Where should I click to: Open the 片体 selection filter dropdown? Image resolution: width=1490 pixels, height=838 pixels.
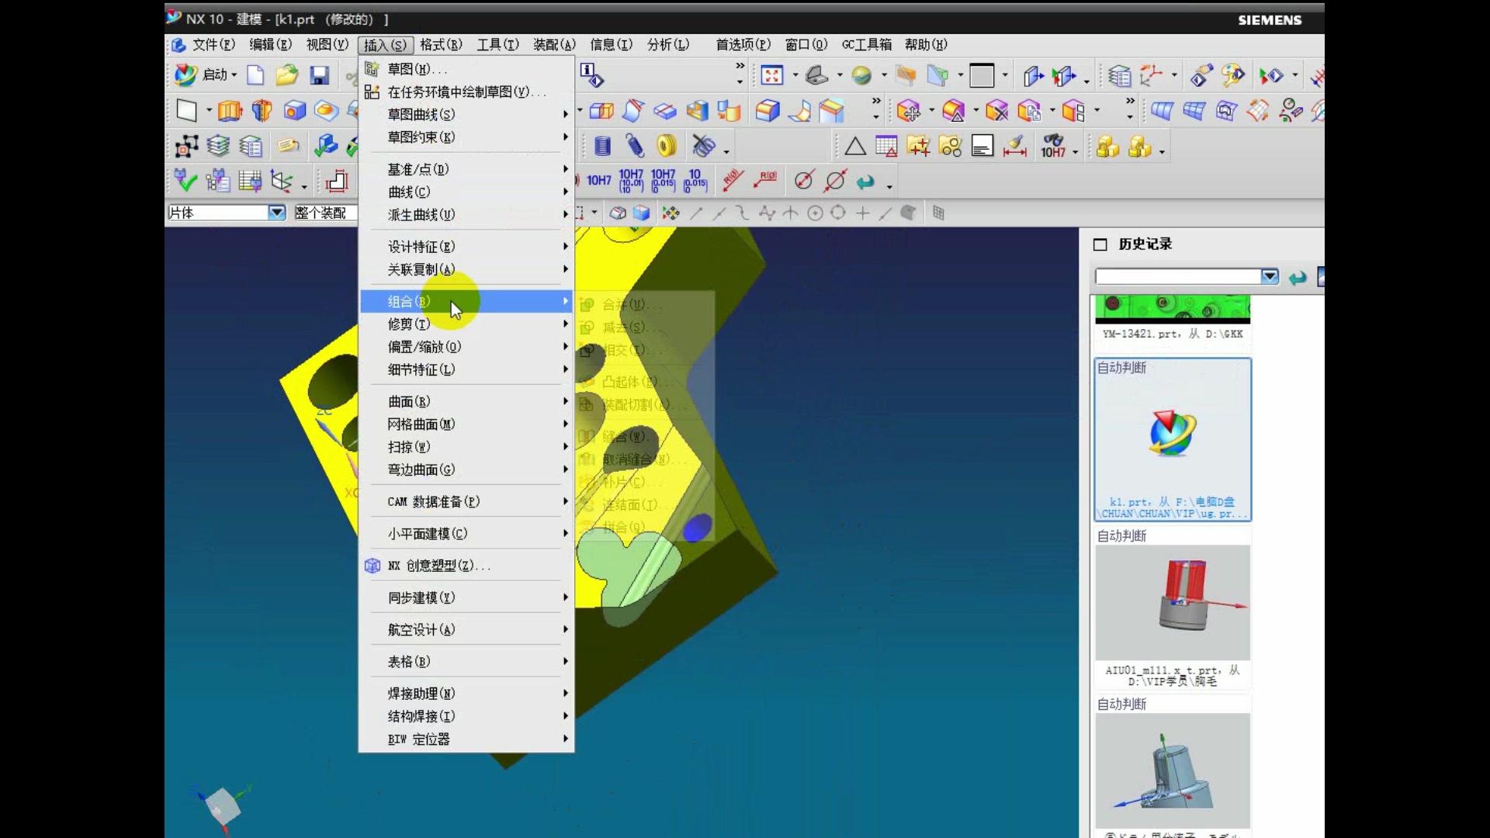pos(276,213)
